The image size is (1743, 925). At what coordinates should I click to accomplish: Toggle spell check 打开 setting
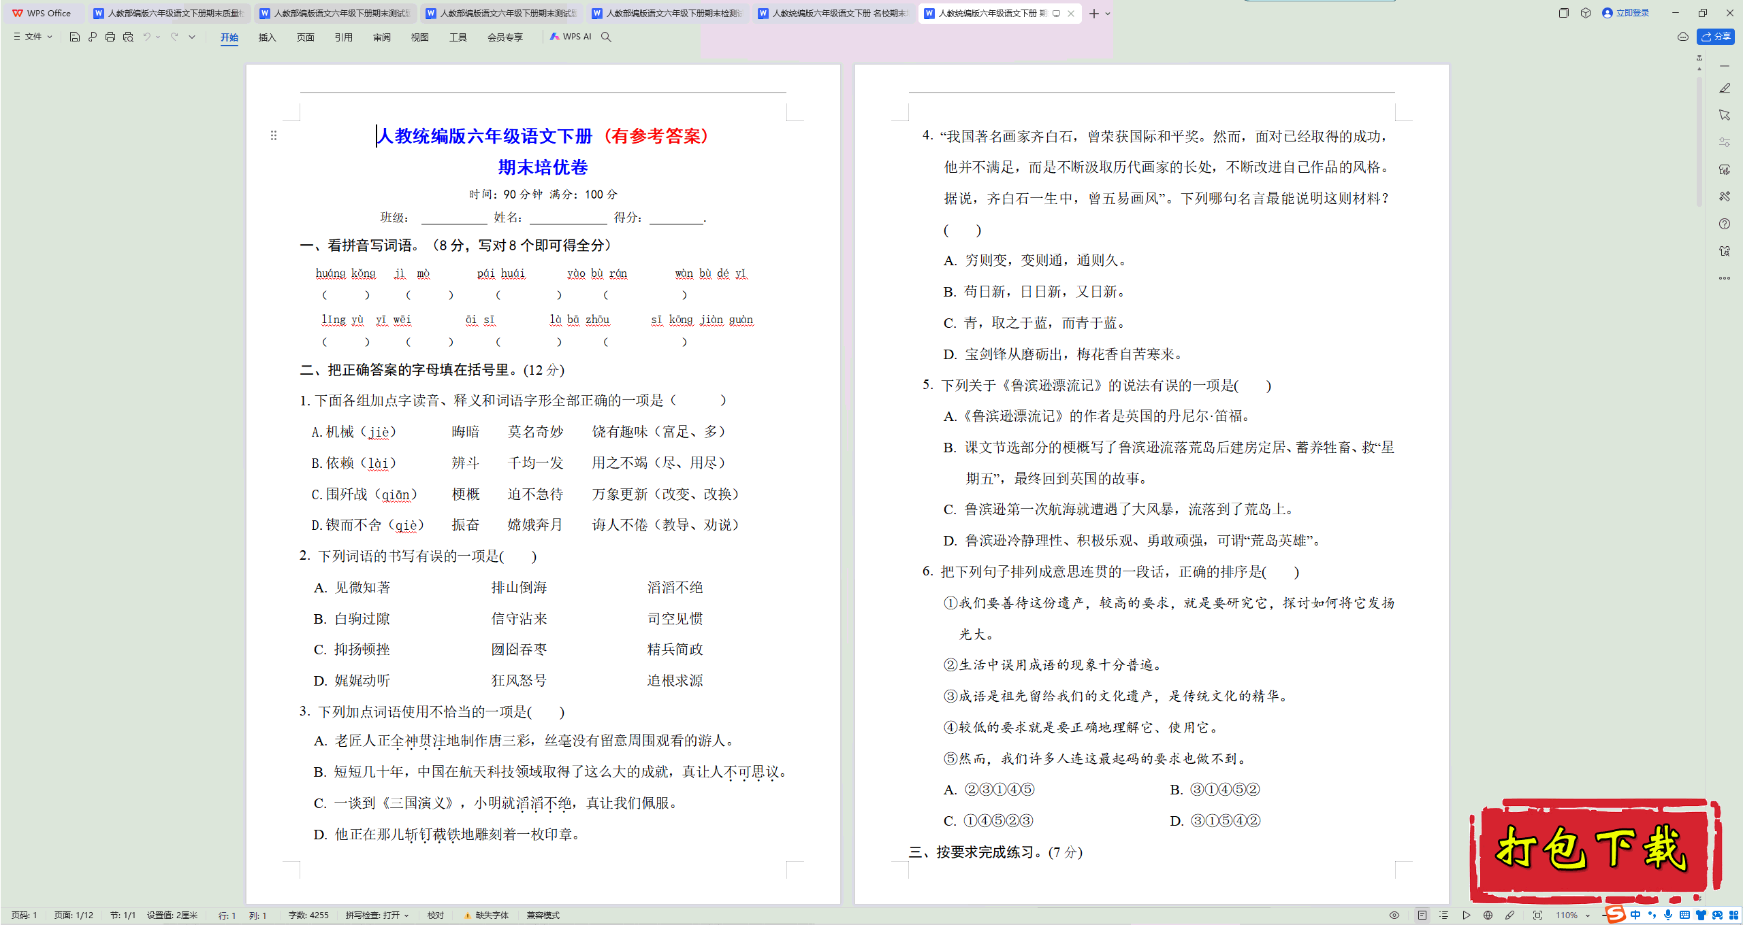click(x=377, y=915)
